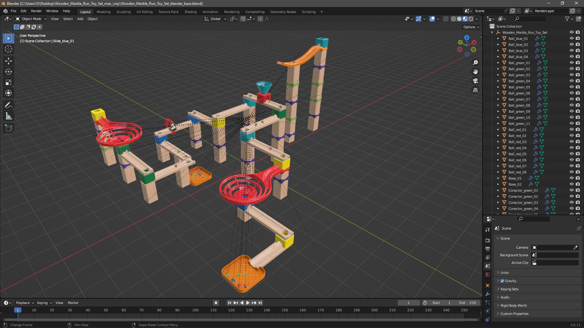Switch to wireframe viewport shading
Screen dimensions: 584x328
(x=453, y=19)
